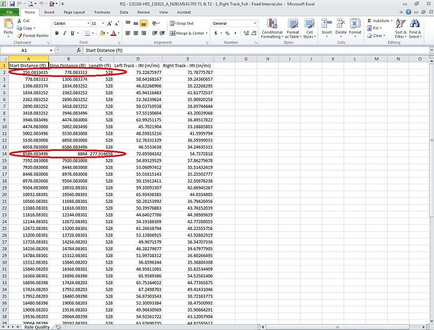Expand Font dialog launcher
The height and width of the screenshot is (330, 434).
[x=119, y=43]
